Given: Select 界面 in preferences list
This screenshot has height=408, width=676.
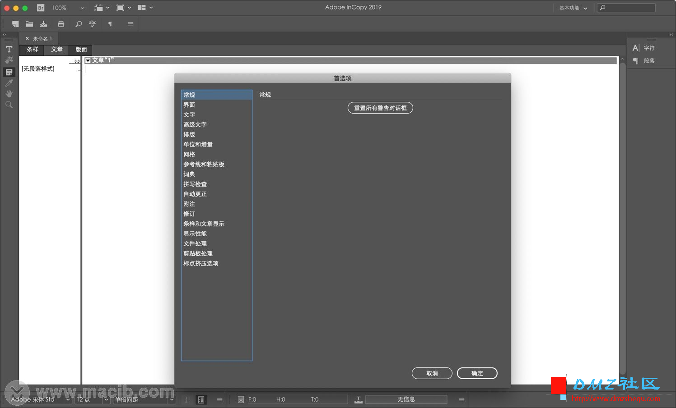Looking at the screenshot, I should pos(217,105).
